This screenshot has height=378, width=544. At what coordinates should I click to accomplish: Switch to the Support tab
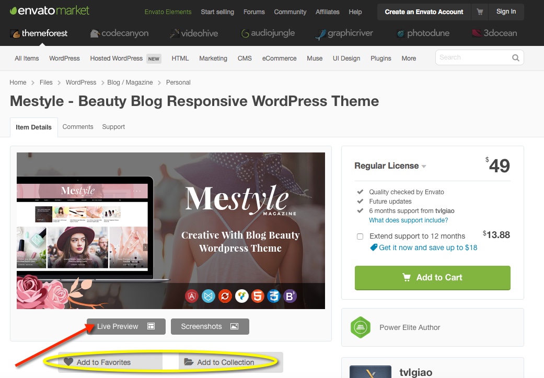coord(113,127)
